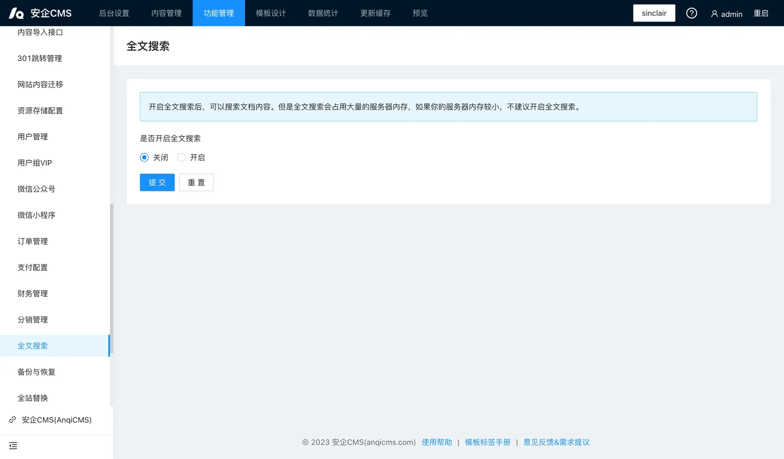Open the 后台设置 top menu
Viewport: 784px width, 459px height.
click(114, 13)
